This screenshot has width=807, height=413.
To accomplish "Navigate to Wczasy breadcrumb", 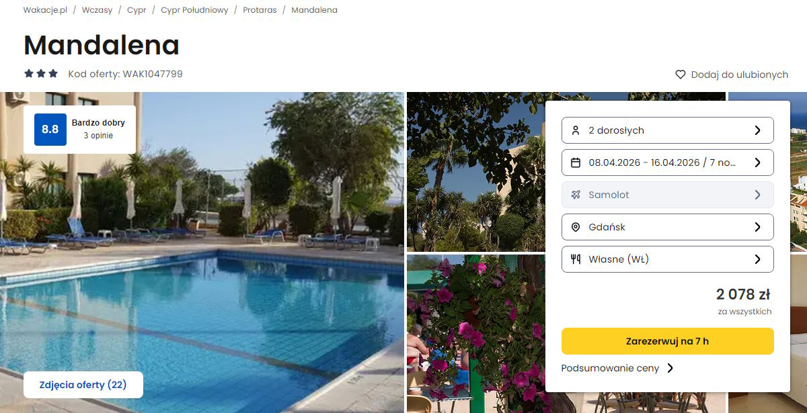I will [x=97, y=10].
